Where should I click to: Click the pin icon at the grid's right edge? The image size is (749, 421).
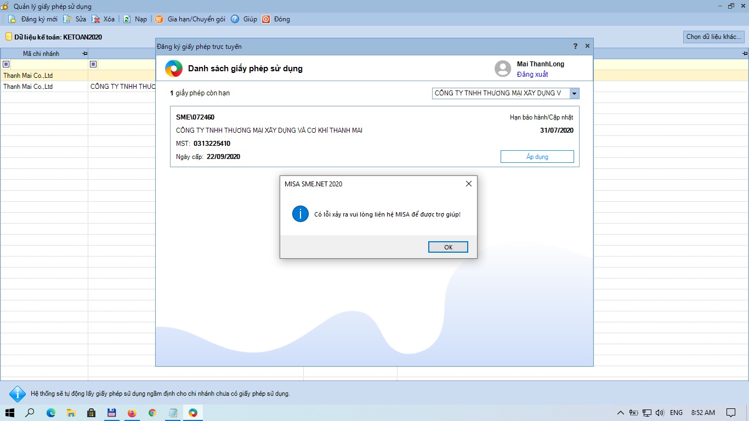point(745,54)
